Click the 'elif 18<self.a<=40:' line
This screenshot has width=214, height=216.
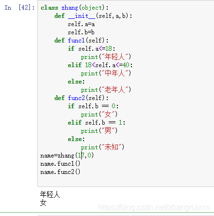(x=100, y=65)
